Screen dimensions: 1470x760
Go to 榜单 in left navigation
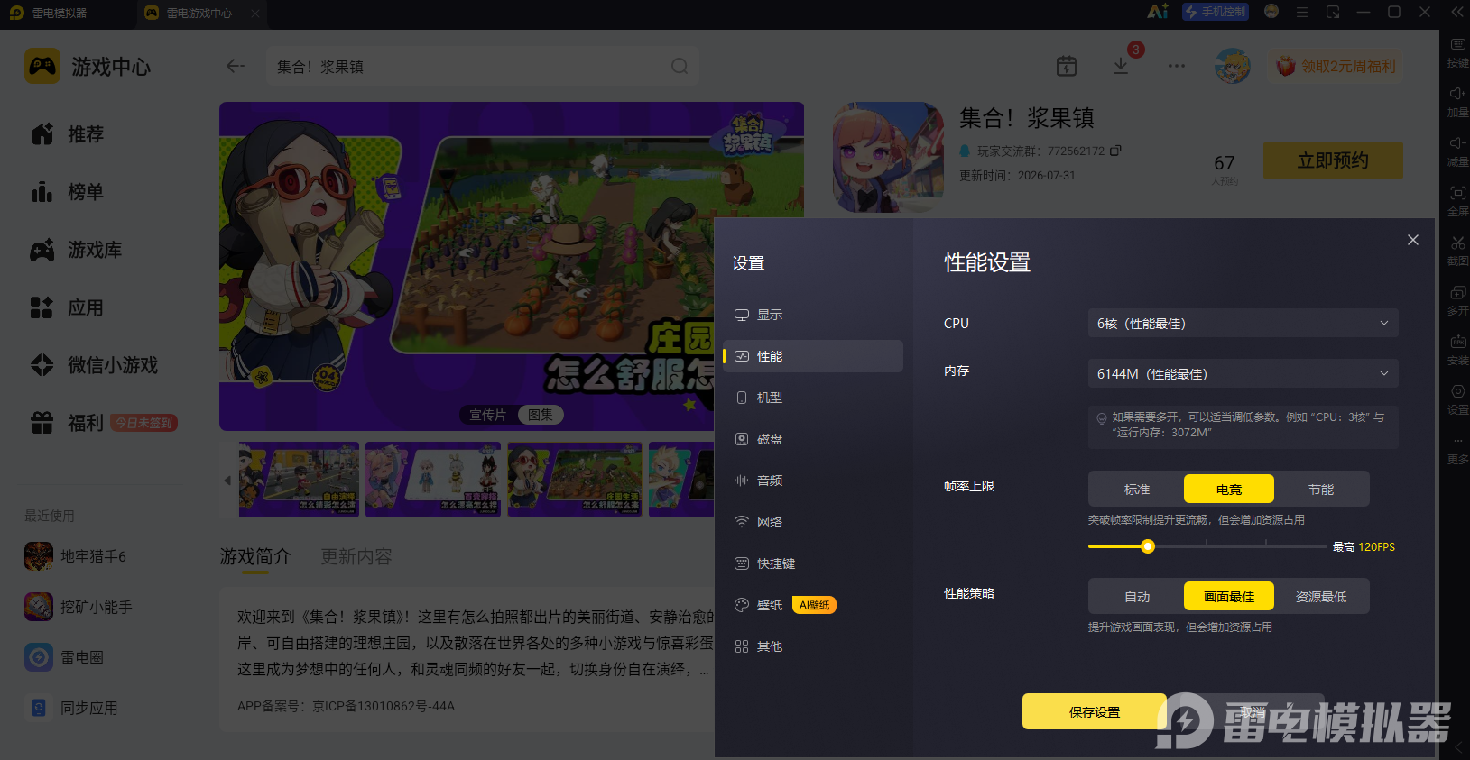click(68, 192)
